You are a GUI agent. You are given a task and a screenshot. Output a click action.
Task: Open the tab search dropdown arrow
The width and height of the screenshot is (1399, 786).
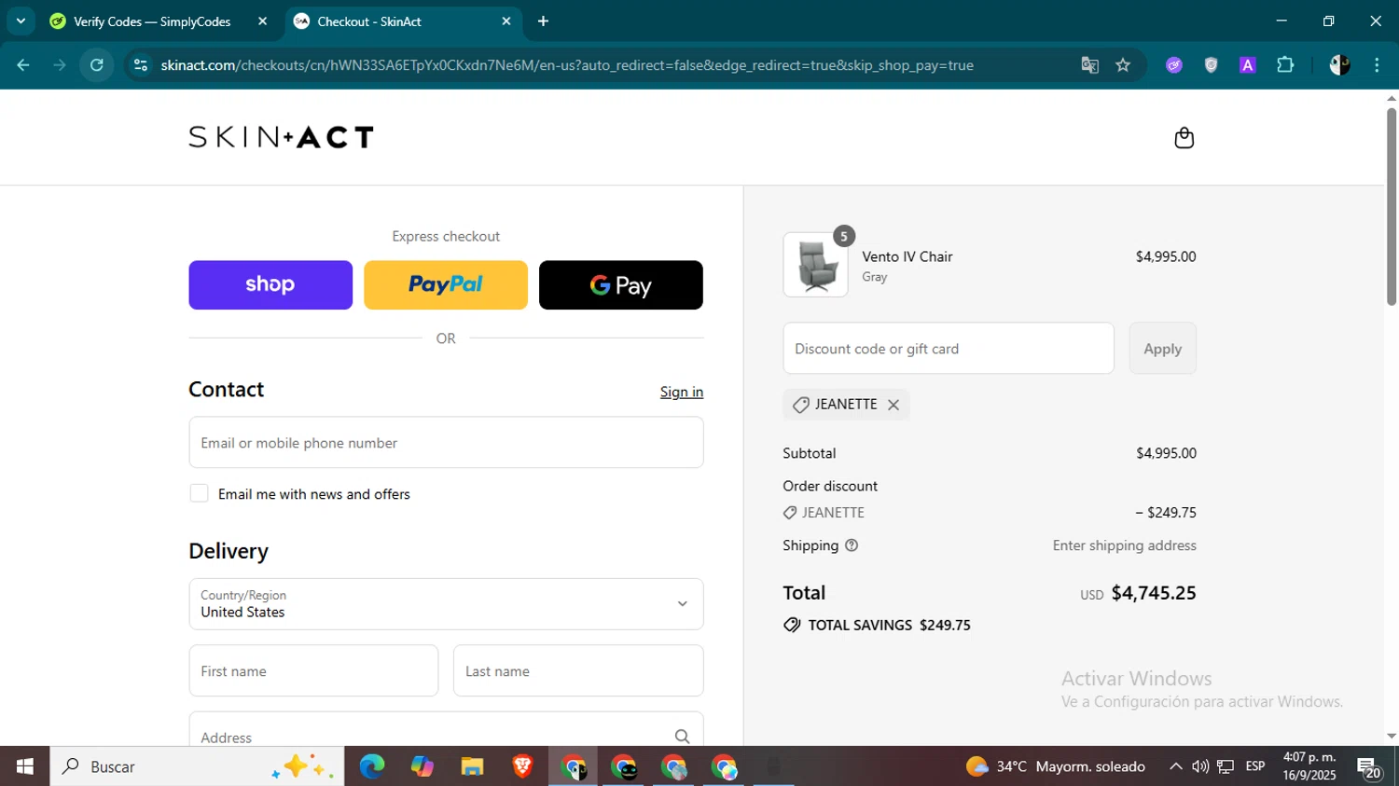(x=21, y=21)
